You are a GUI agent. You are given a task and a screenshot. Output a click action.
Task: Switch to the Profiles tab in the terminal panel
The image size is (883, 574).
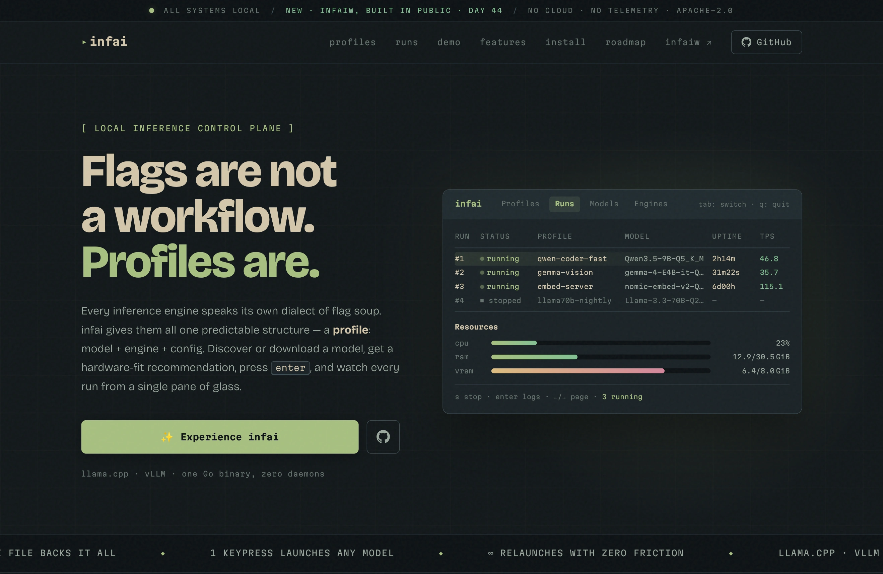click(x=520, y=204)
